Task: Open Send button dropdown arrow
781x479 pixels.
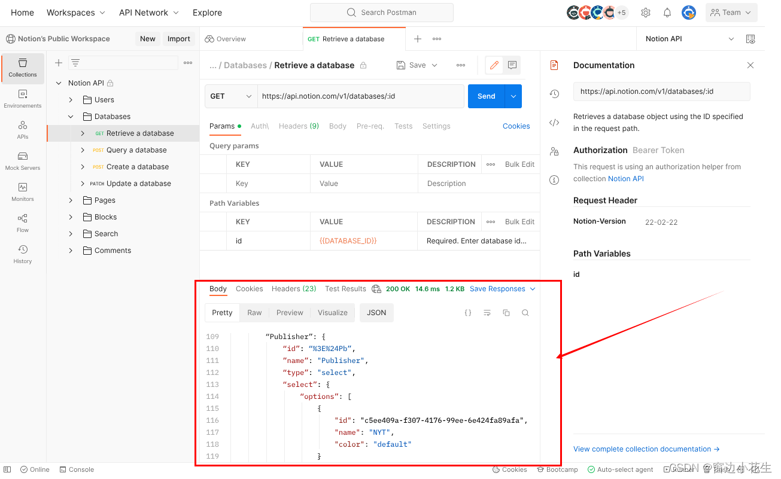Action: click(x=513, y=96)
